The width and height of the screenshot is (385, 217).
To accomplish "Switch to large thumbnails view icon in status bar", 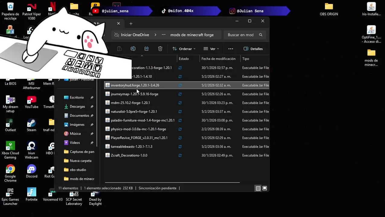I will click(265, 188).
